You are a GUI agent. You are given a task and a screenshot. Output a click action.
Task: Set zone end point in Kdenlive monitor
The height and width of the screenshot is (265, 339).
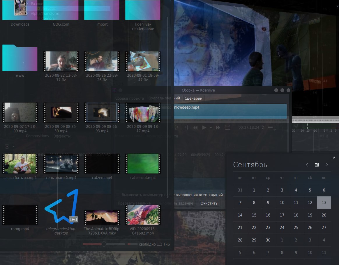(x=186, y=128)
